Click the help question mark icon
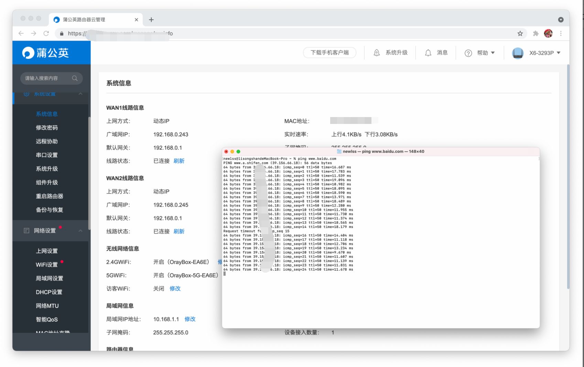This screenshot has width=584, height=367. click(468, 53)
